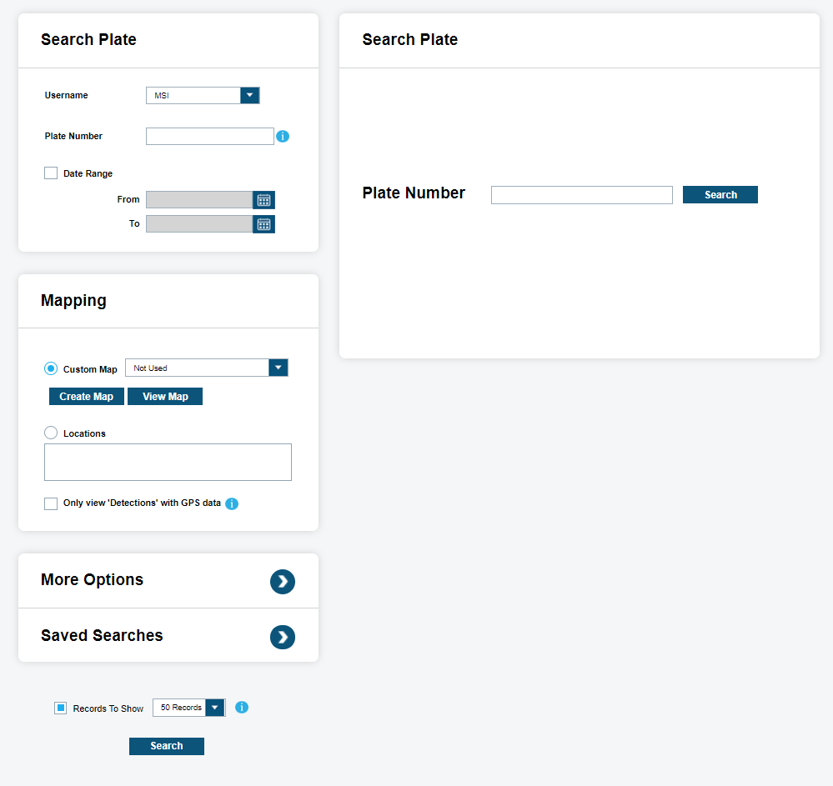Image resolution: width=833 pixels, height=786 pixels.
Task: Click the View Map button
Action: [165, 397]
